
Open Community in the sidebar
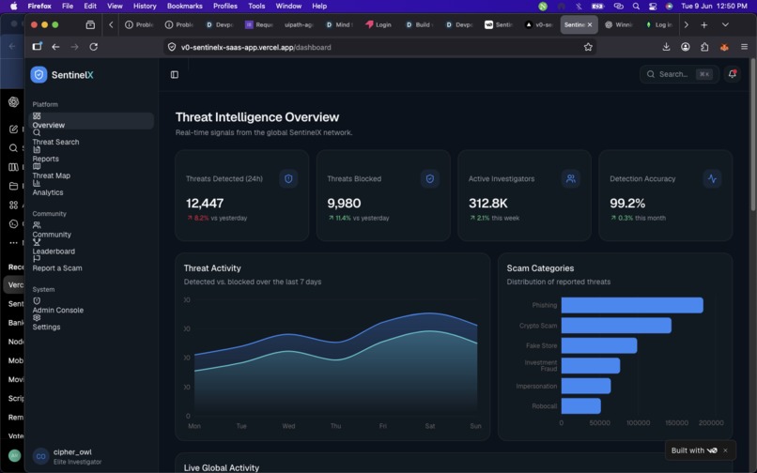(x=93, y=230)
